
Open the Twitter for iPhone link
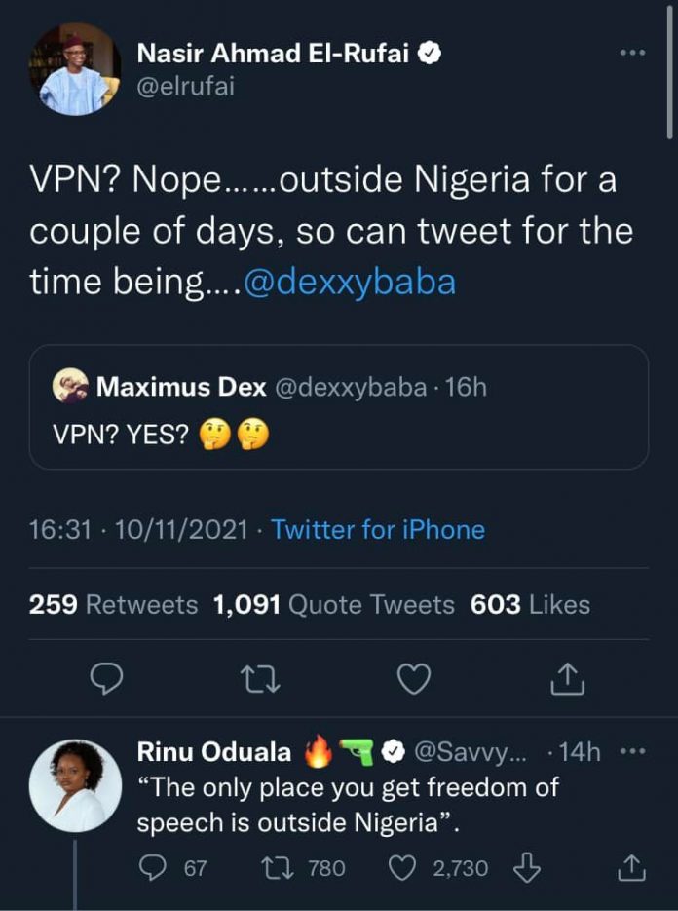[377, 529]
